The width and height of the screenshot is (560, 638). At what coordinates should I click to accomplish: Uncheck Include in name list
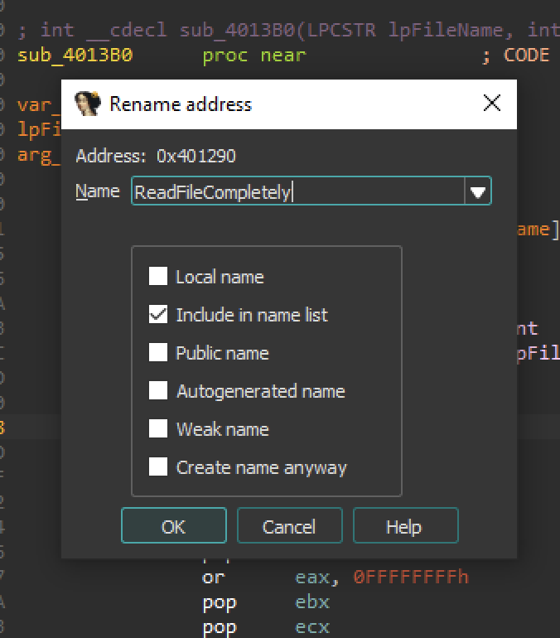click(158, 314)
